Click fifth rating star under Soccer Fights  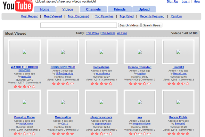187,134
